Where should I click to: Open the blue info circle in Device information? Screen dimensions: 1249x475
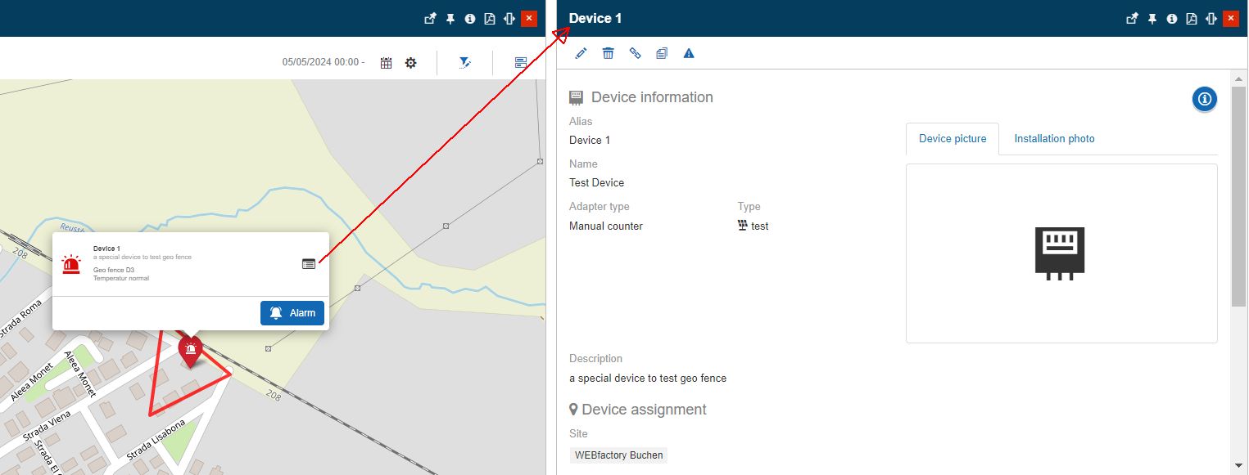point(1204,99)
